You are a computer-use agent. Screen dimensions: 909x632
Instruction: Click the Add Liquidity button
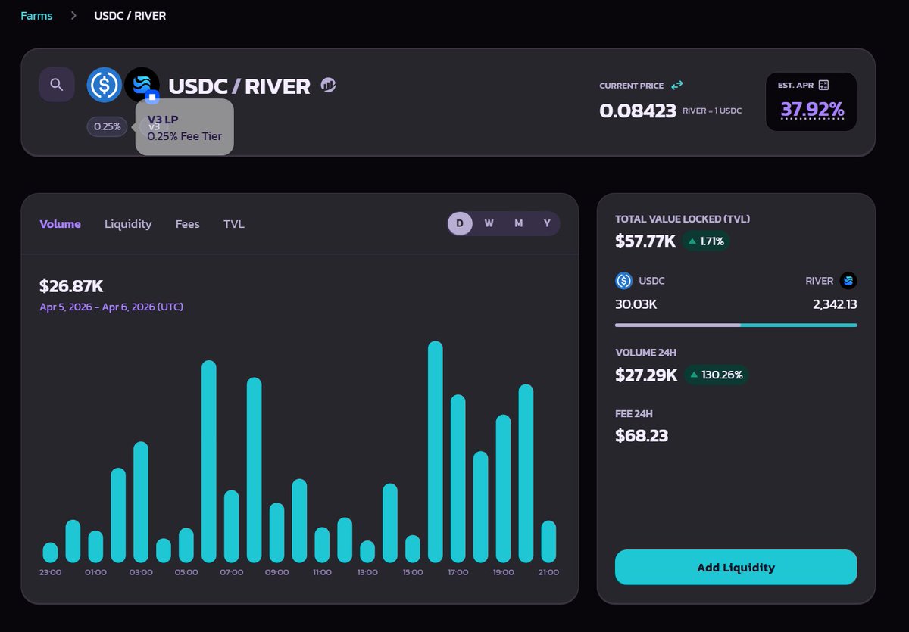pyautogui.click(x=736, y=568)
